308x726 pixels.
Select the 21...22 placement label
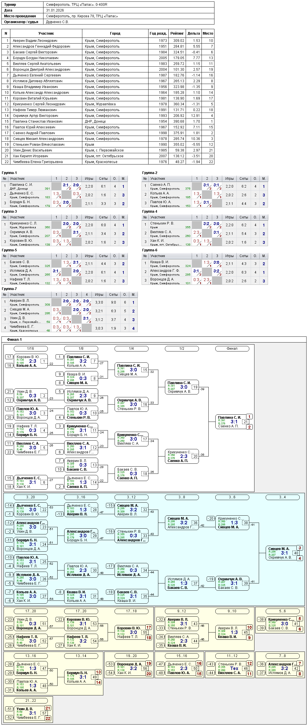click(31, 701)
